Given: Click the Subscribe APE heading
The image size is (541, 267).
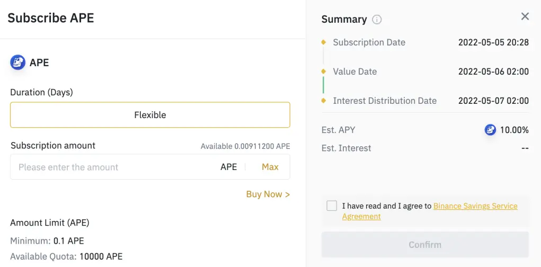Looking at the screenshot, I should pyautogui.click(x=51, y=18).
